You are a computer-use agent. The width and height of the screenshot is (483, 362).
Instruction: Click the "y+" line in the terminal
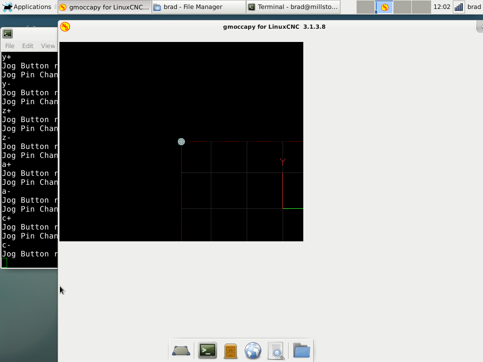pos(7,57)
